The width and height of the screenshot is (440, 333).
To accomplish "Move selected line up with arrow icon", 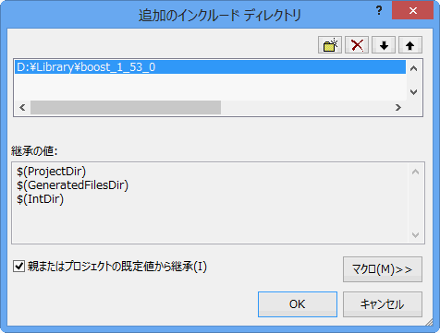I will click(x=410, y=45).
